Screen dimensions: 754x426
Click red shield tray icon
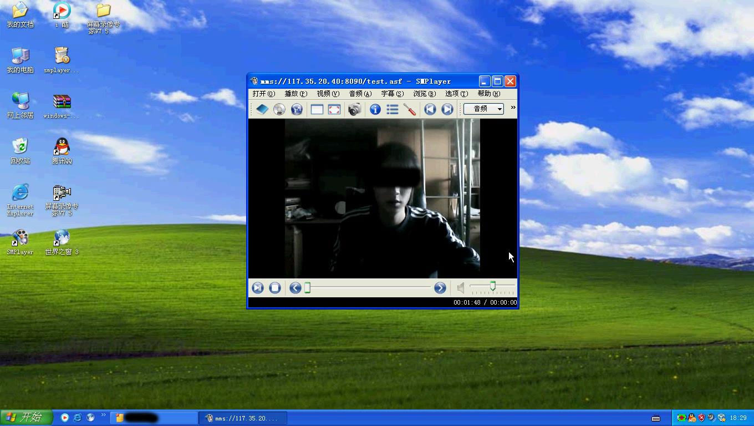pos(701,418)
